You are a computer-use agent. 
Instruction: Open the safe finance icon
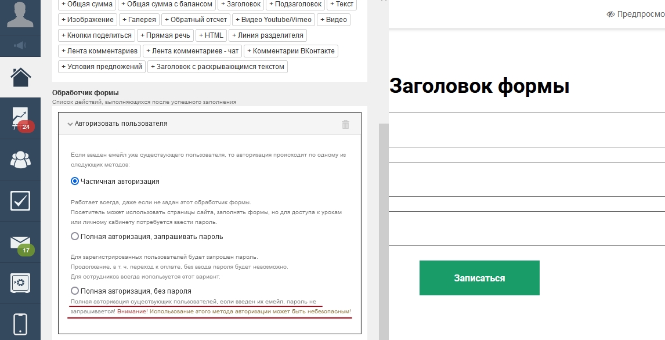pos(20,283)
